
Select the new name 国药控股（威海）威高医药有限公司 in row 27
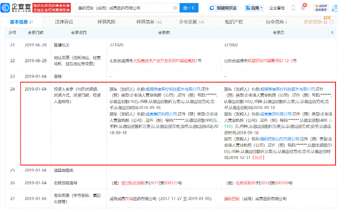point(255,199)
